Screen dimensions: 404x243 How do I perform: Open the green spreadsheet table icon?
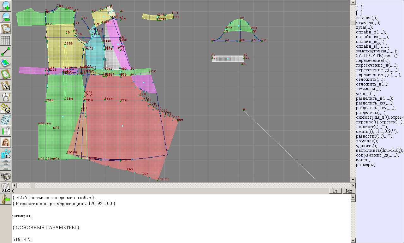pos(6,131)
